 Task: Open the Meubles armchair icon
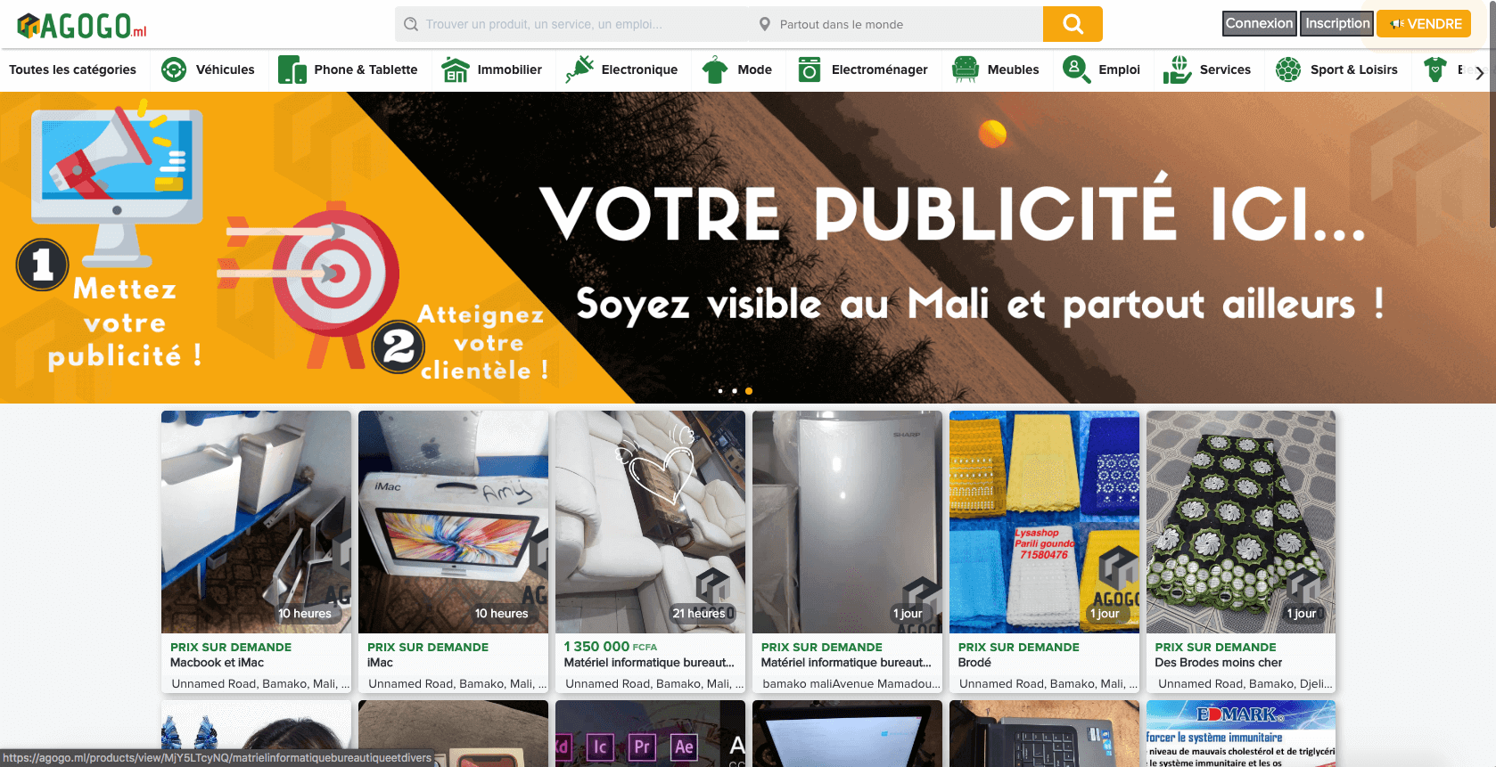point(966,69)
